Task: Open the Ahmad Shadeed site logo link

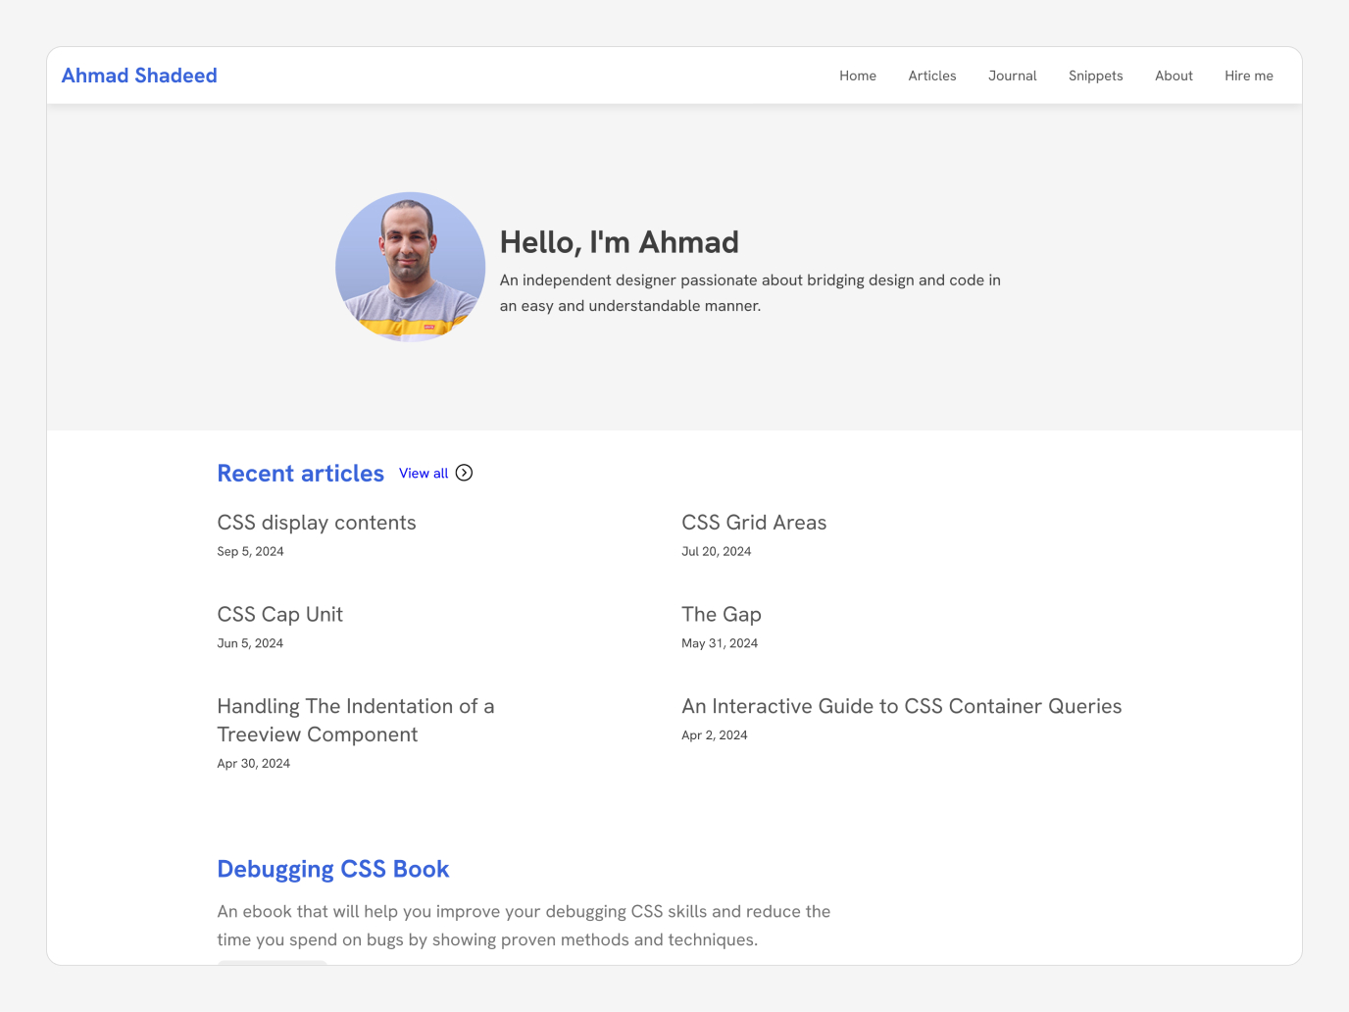Action: coord(139,76)
